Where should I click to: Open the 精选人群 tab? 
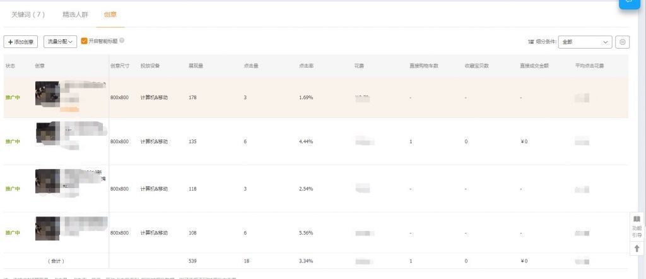click(x=74, y=14)
